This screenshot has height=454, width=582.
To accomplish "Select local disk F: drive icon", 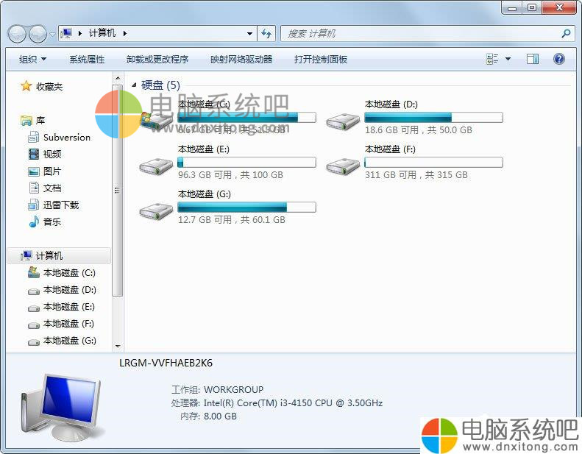I will tap(343, 166).
